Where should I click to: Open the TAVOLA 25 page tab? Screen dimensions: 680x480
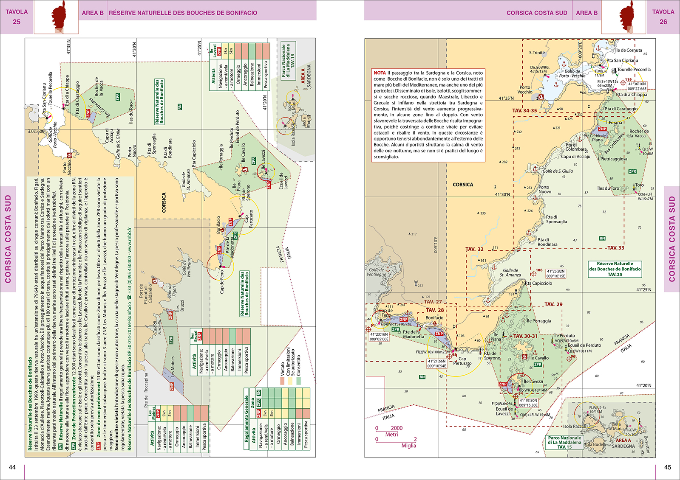pos(17,17)
